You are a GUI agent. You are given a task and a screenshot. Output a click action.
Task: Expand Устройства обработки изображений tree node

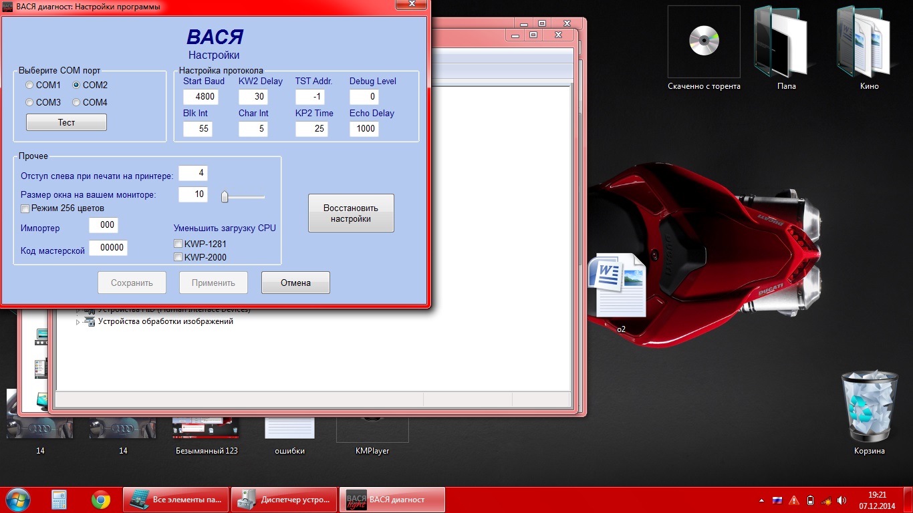(x=78, y=322)
